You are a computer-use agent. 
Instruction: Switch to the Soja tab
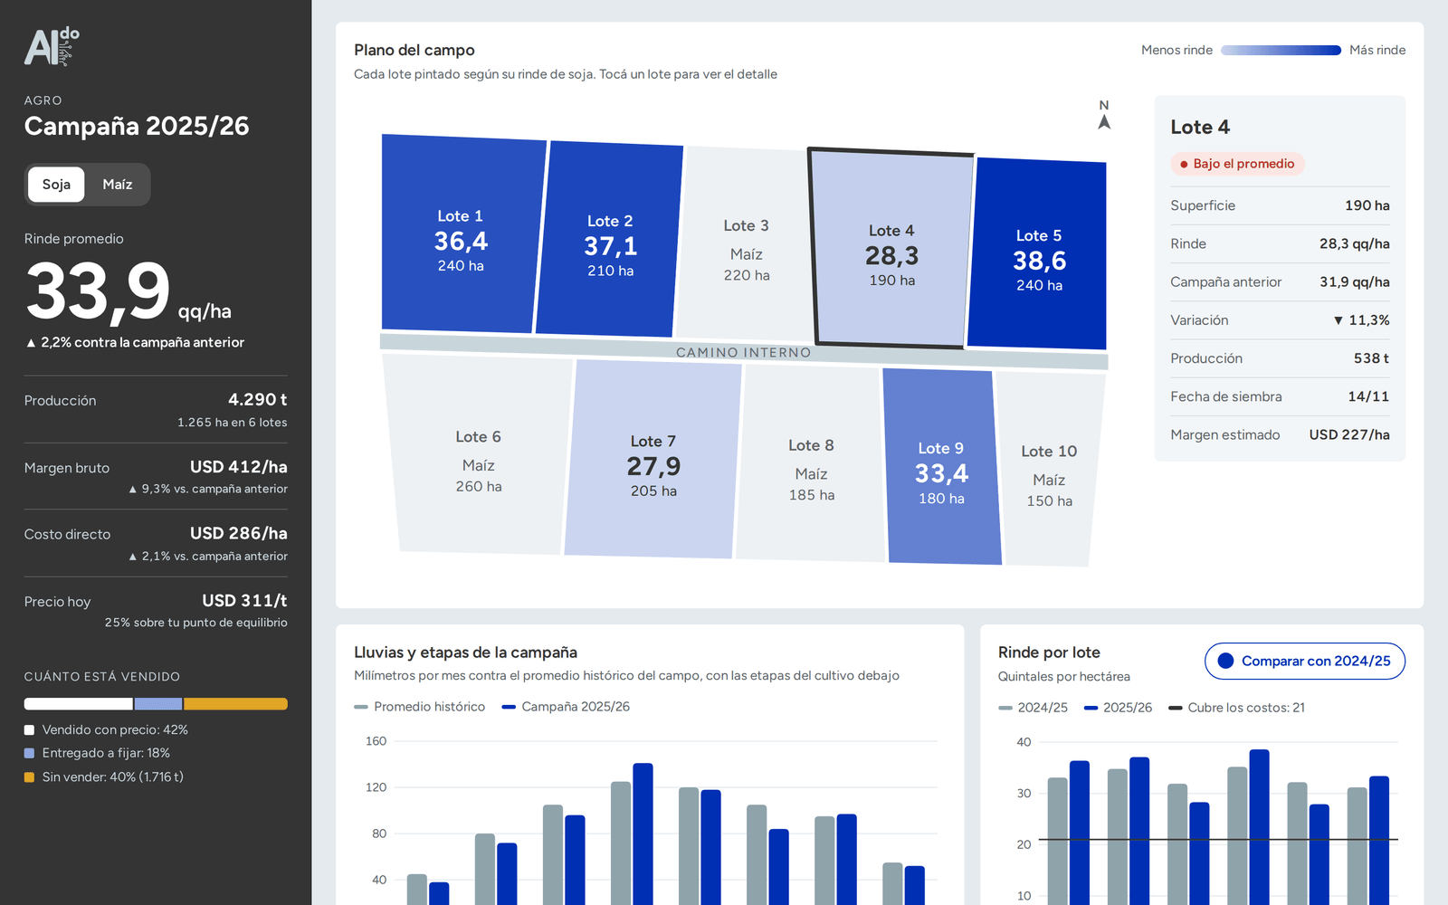tap(56, 185)
